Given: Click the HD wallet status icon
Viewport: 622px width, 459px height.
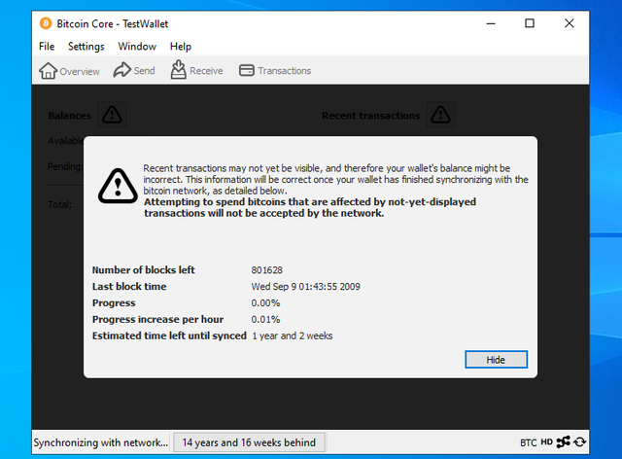Looking at the screenshot, I should (546, 441).
